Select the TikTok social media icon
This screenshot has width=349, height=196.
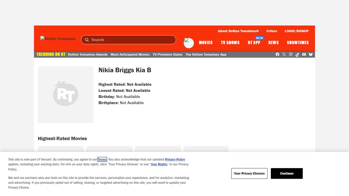coord(297,54)
